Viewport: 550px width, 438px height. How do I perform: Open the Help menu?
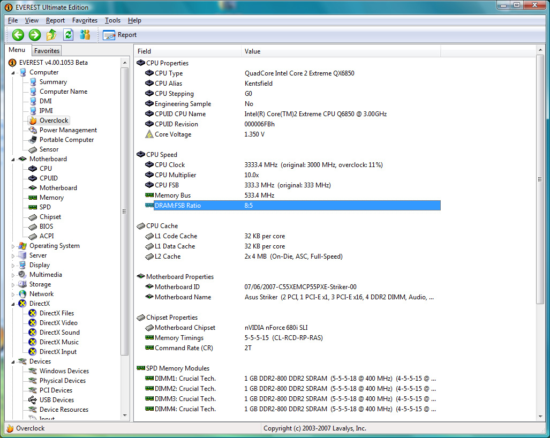[134, 20]
